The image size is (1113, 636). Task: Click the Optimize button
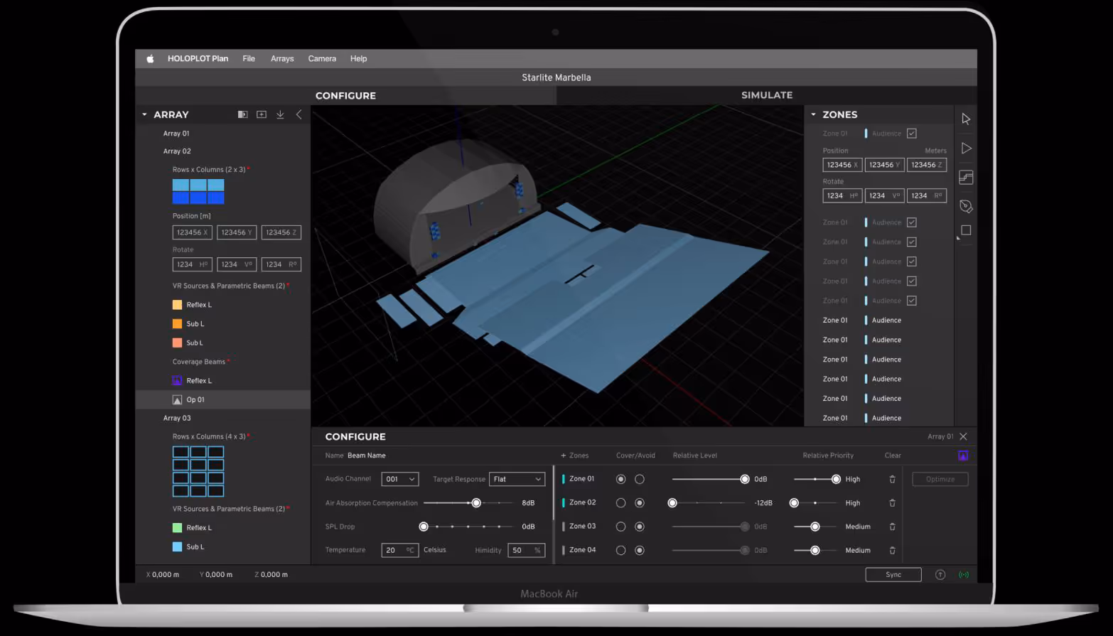coord(940,480)
